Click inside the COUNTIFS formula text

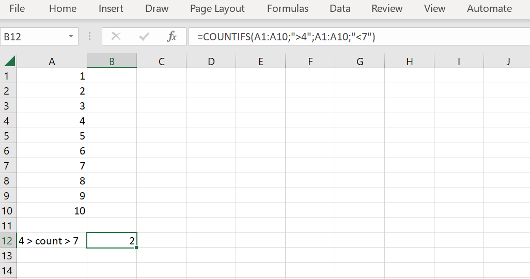tap(289, 37)
